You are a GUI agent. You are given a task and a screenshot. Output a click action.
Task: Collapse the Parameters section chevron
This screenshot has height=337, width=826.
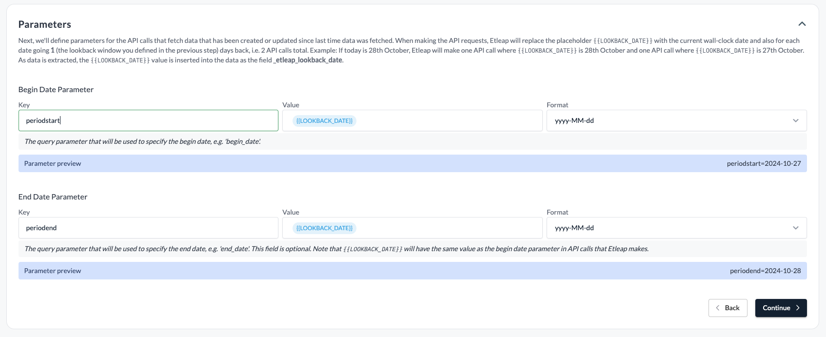tap(802, 24)
